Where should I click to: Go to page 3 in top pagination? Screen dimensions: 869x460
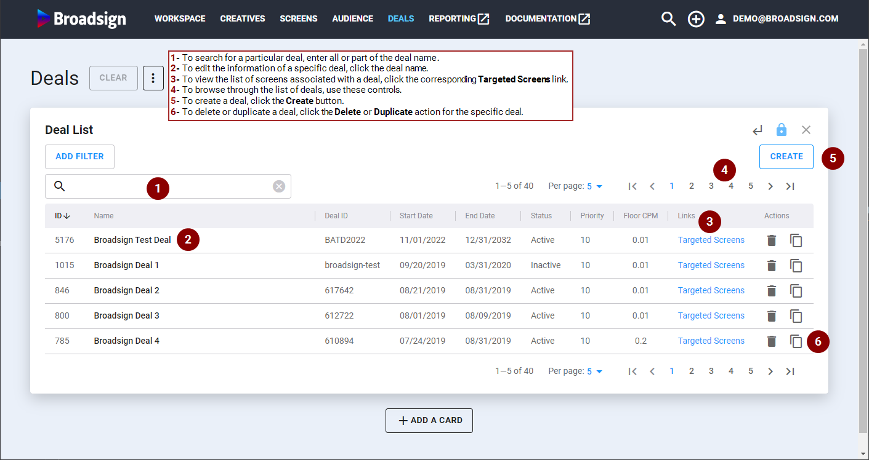click(x=711, y=186)
